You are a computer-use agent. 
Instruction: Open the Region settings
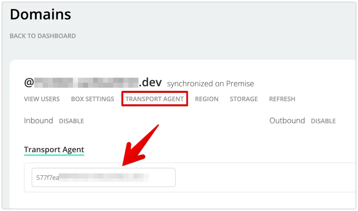207,99
